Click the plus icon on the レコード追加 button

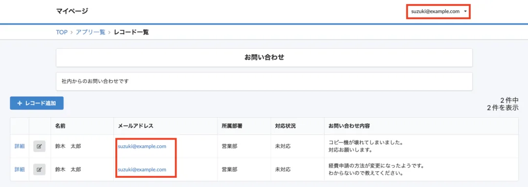coord(20,104)
